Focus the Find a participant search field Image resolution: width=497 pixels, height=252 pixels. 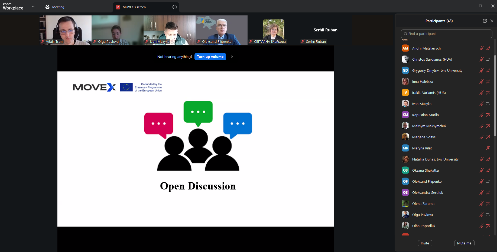pos(446,34)
